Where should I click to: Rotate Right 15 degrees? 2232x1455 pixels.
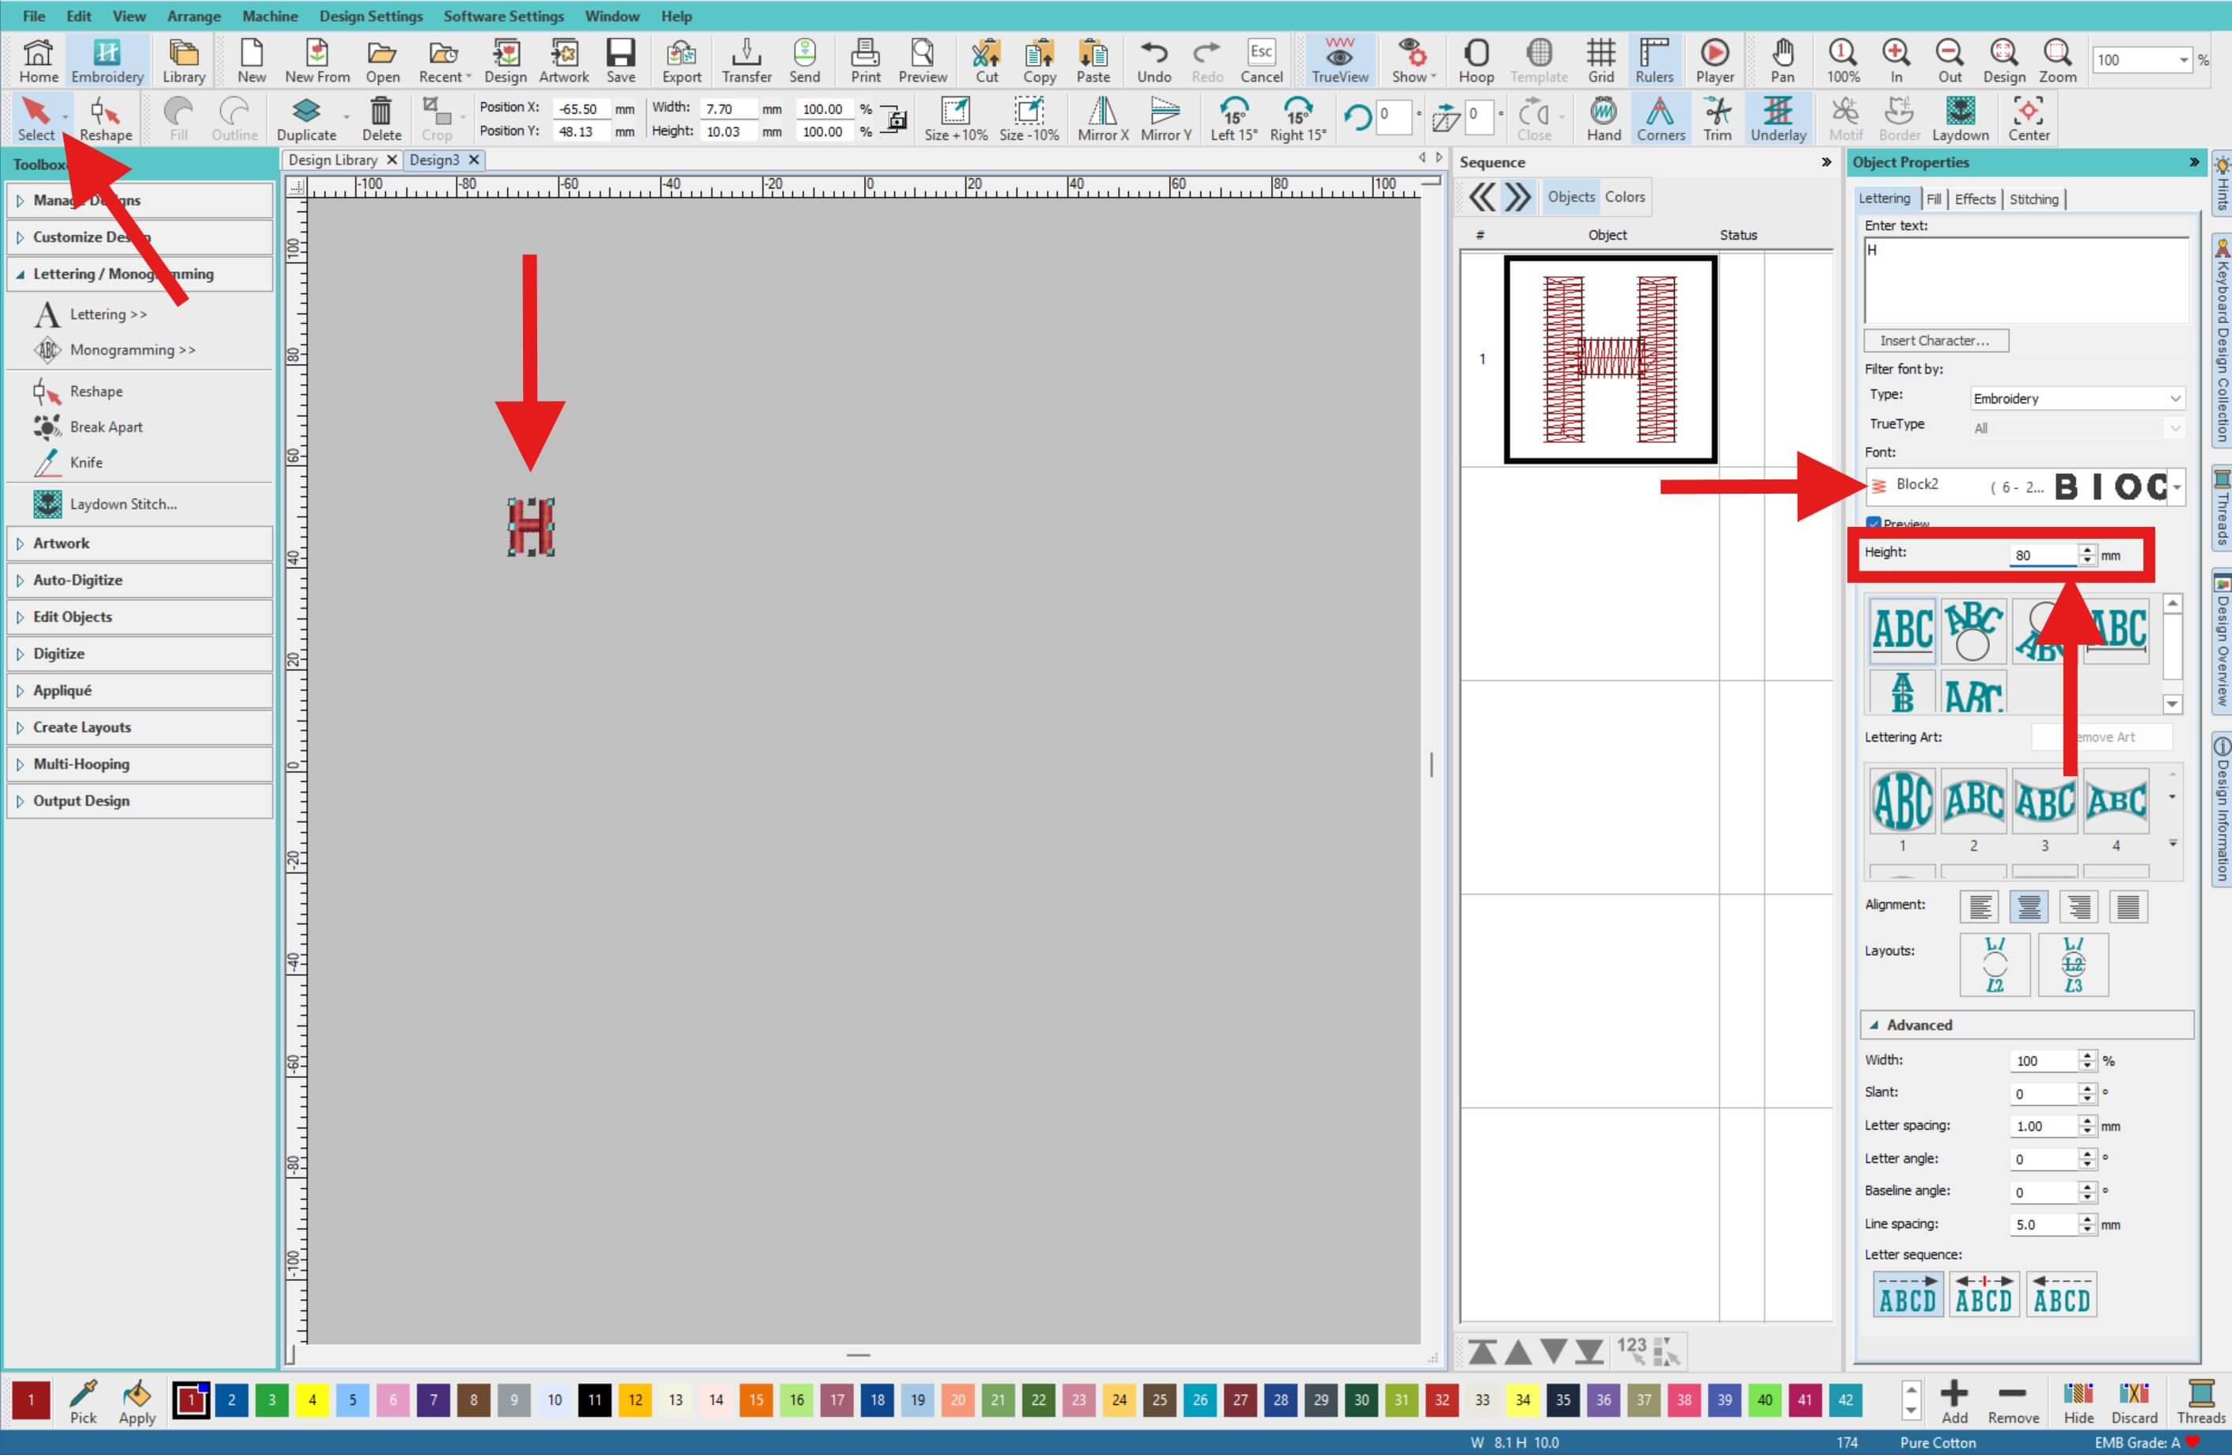coord(1298,119)
